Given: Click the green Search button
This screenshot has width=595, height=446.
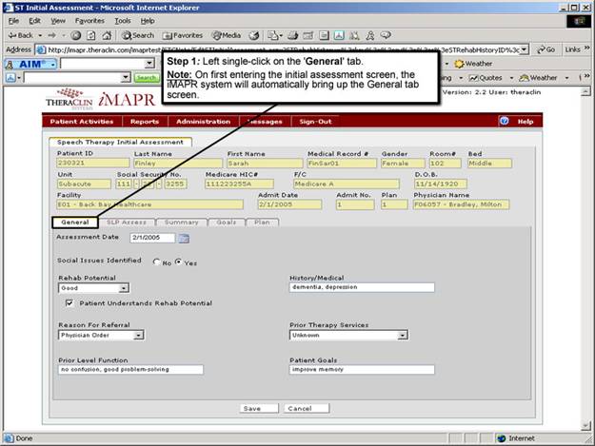Looking at the screenshot, I should [146, 78].
